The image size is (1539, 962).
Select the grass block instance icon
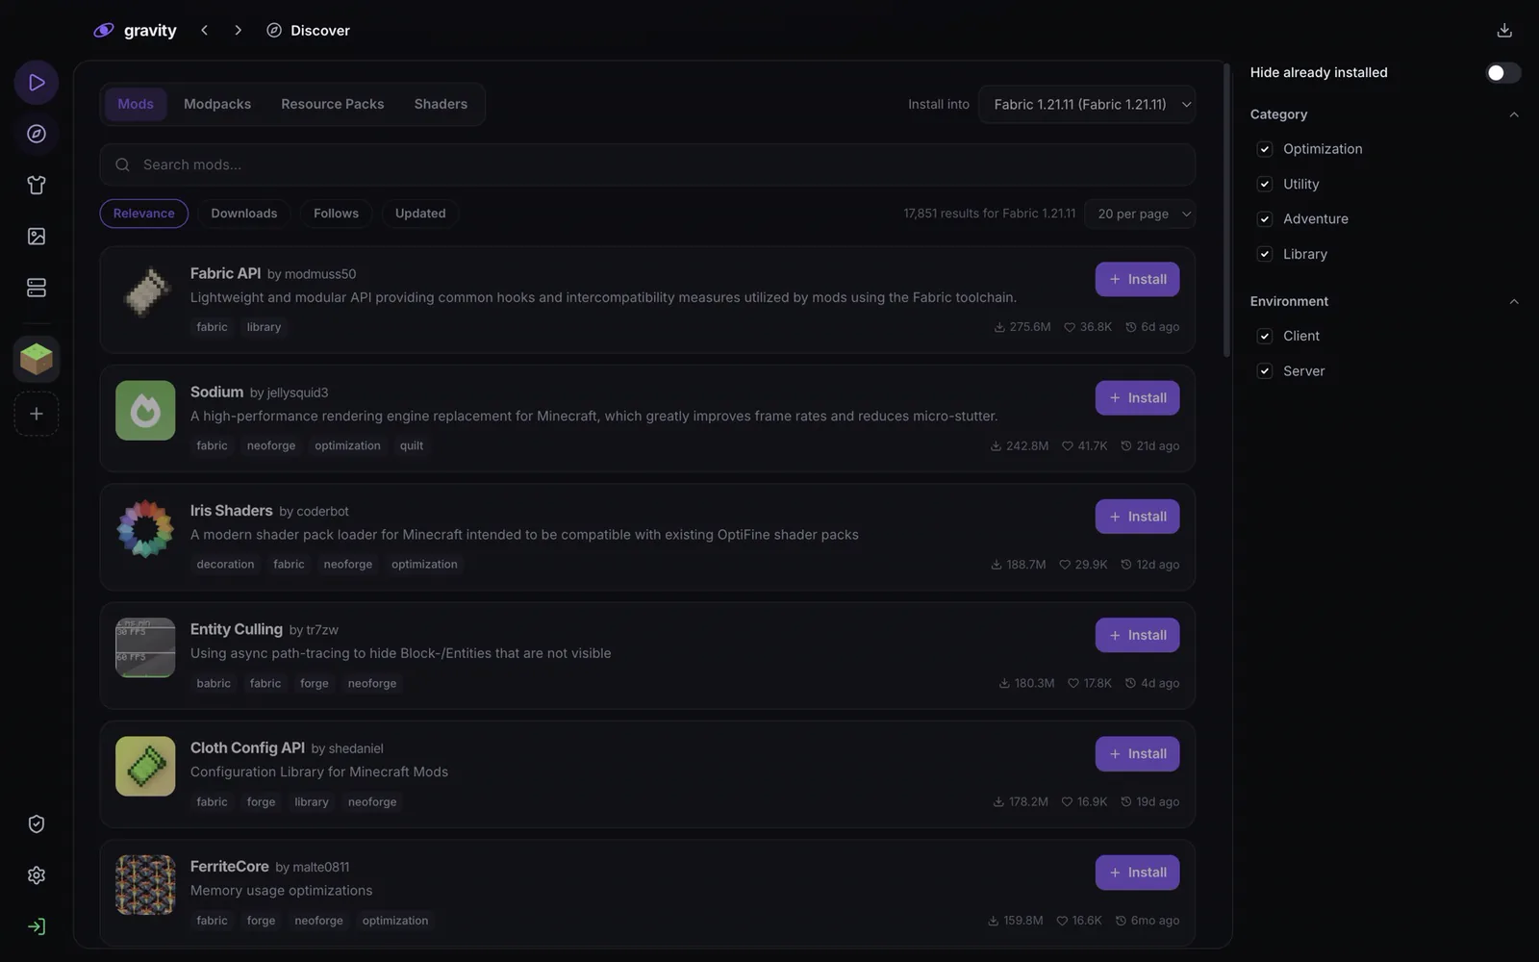tap(37, 359)
